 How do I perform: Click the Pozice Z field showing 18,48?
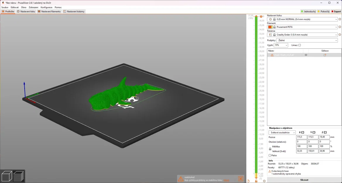[324, 137]
